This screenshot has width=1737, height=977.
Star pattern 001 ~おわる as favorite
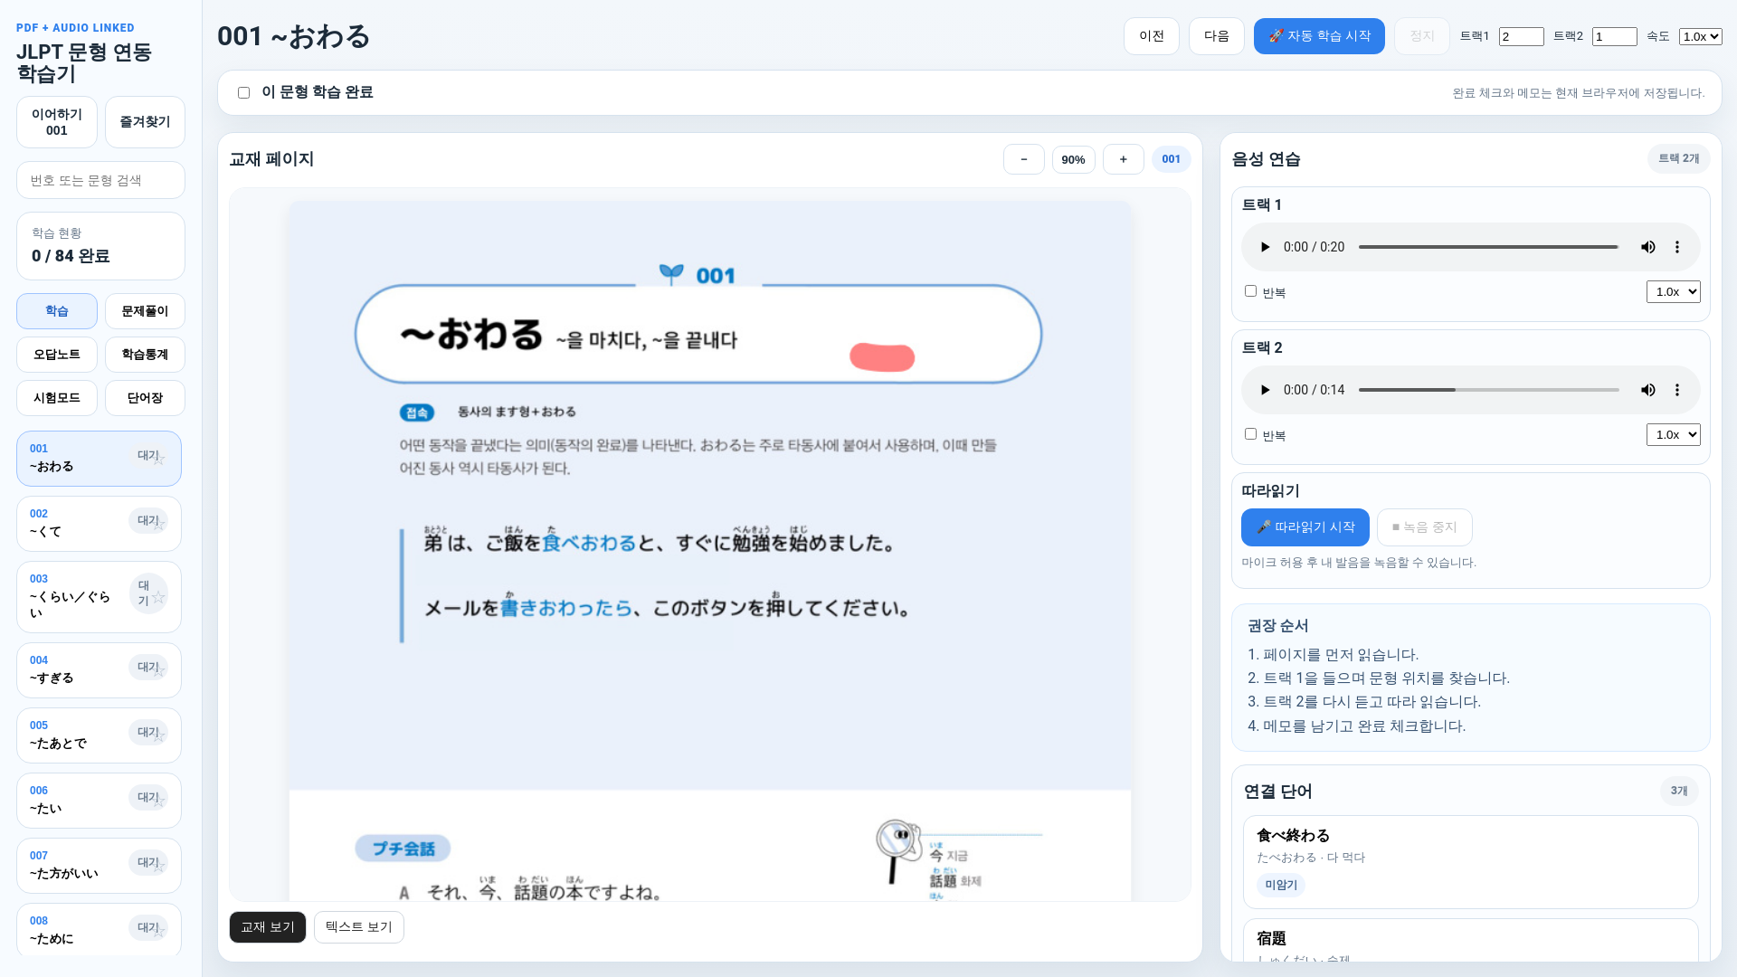159,459
